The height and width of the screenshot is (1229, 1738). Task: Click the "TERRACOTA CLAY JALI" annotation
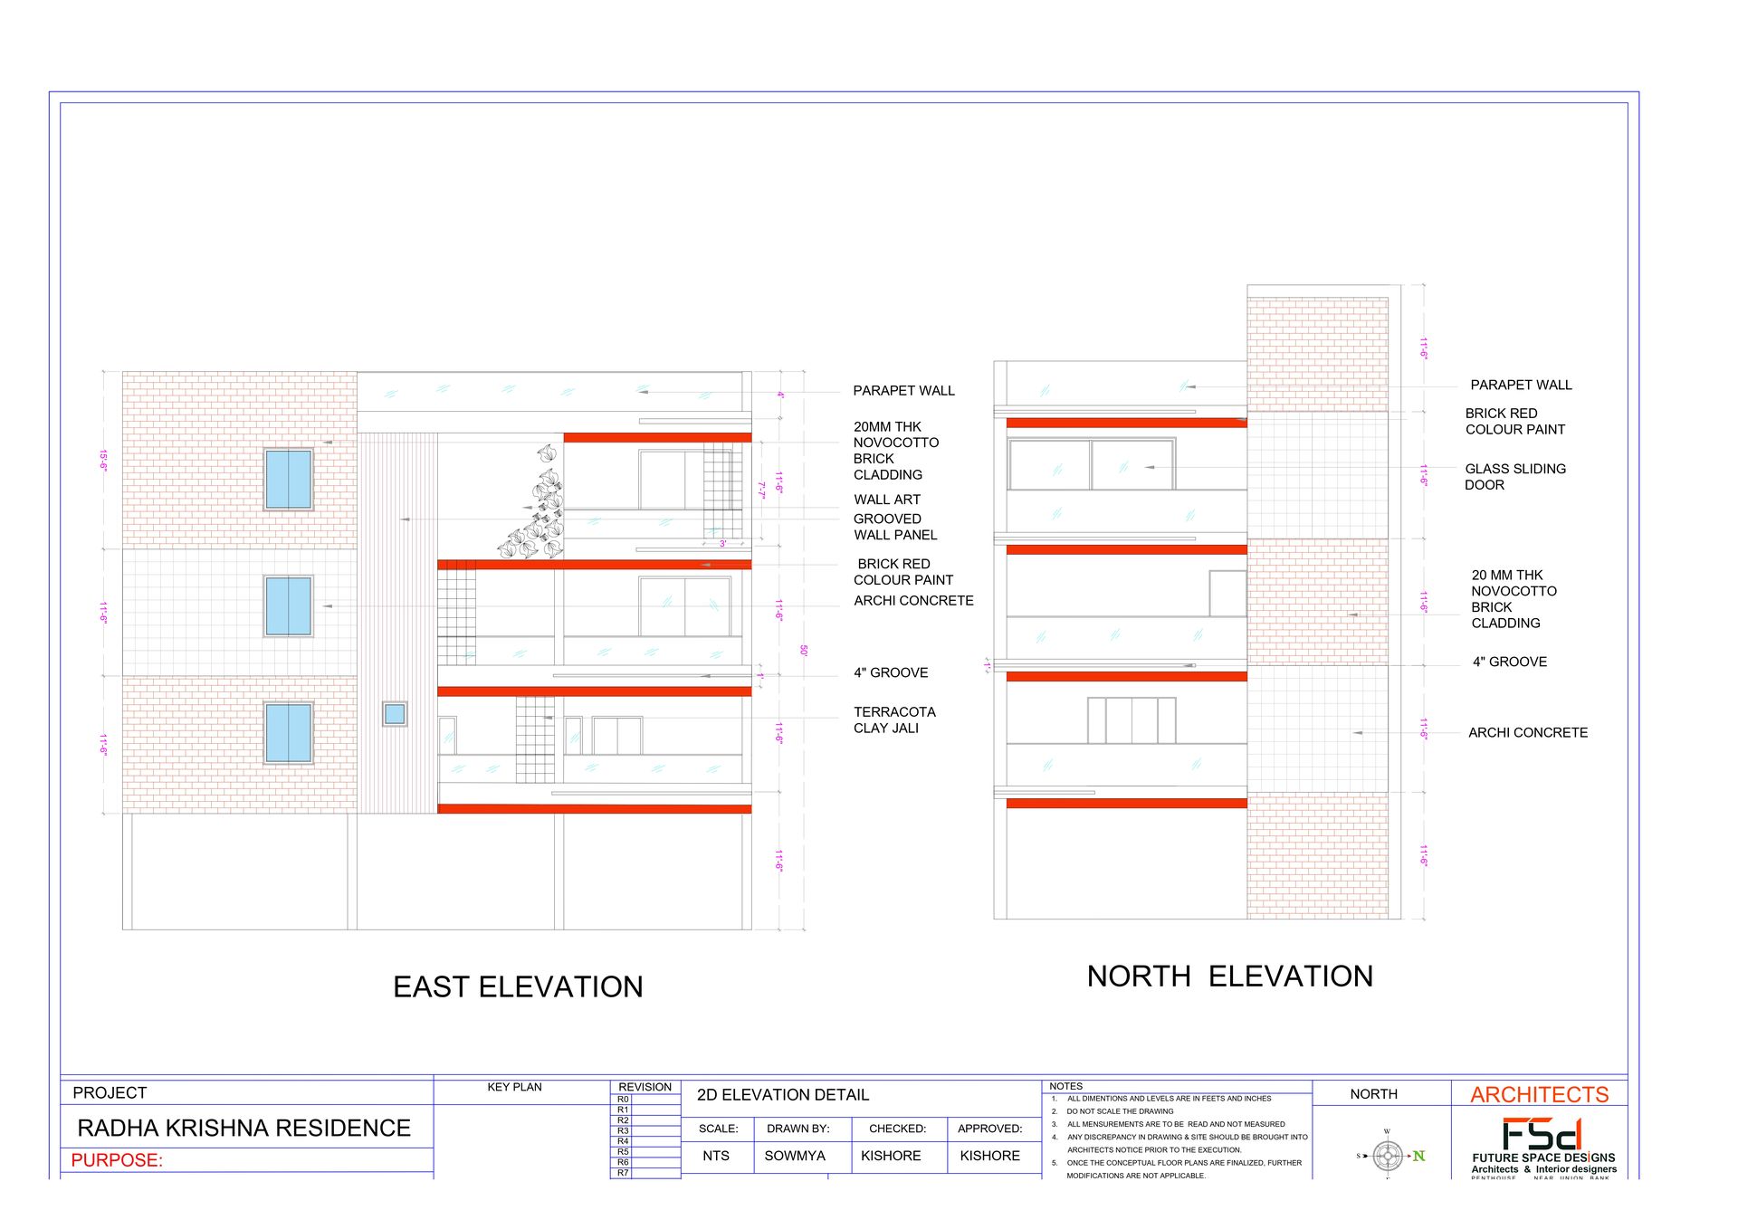894,720
